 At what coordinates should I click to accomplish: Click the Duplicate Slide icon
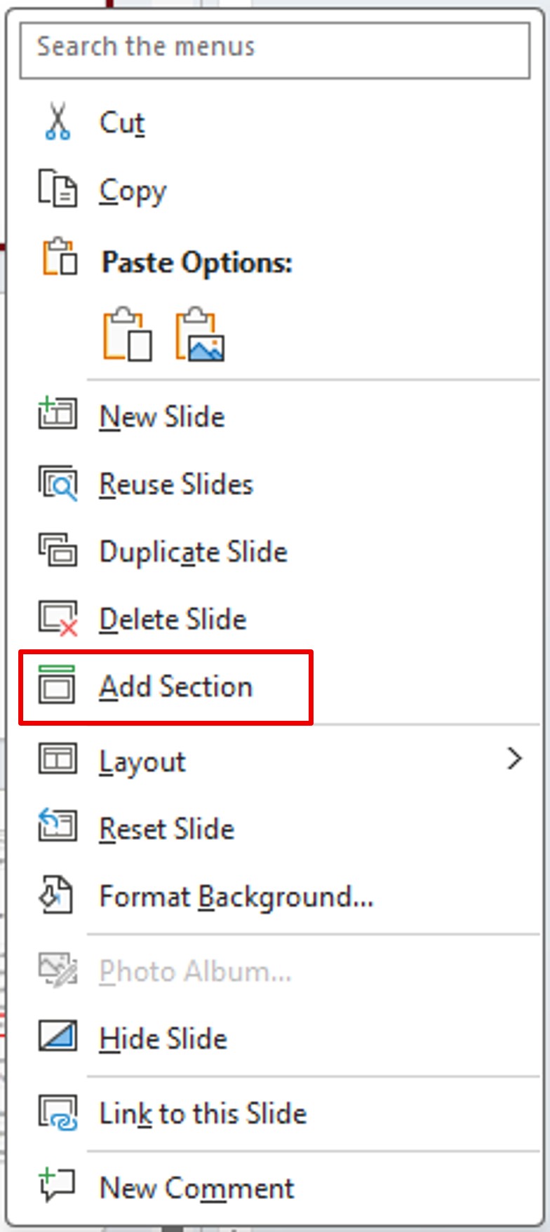tap(58, 550)
